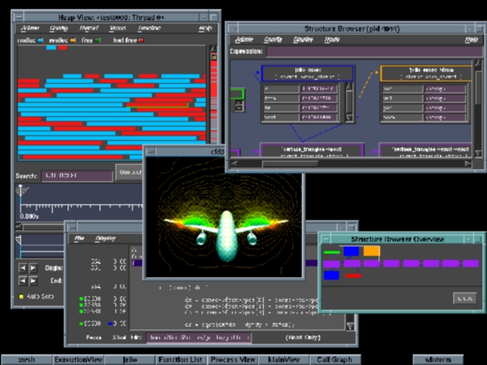Open the Admin menu in Heap View
The height and width of the screenshot is (365, 487).
(29, 28)
